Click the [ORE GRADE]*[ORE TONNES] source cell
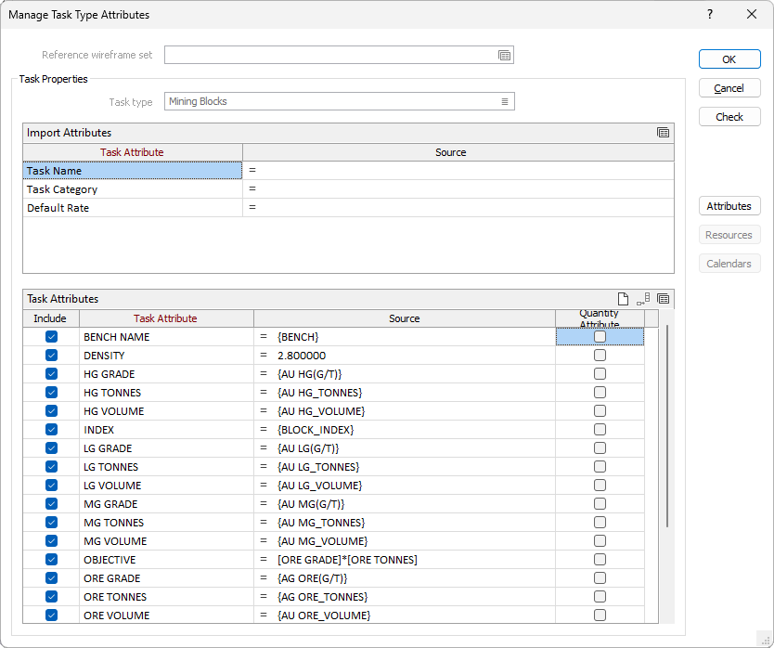Viewport: 774px width, 648px height. pos(405,560)
